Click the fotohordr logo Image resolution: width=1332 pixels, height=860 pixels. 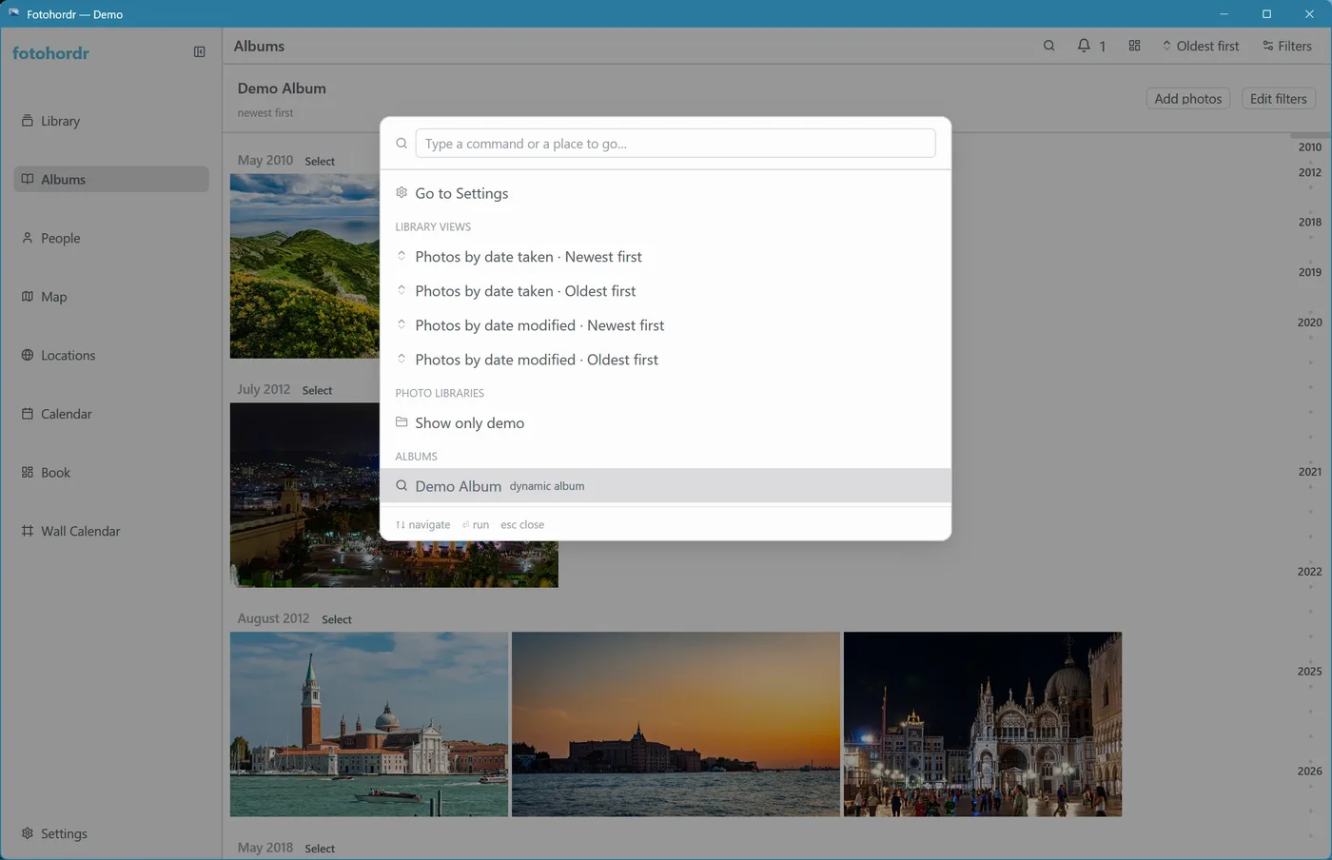click(x=50, y=53)
